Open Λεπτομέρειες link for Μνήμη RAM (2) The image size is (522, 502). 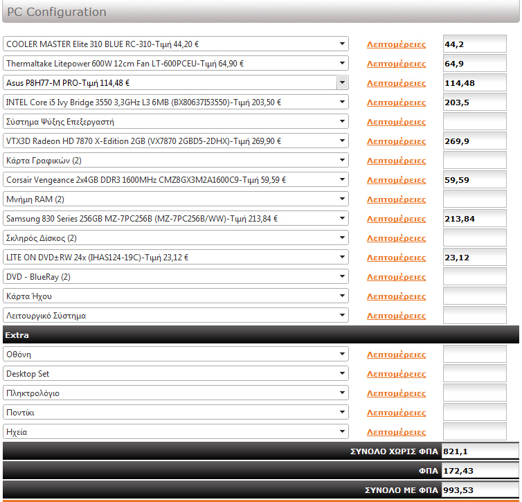(x=396, y=199)
